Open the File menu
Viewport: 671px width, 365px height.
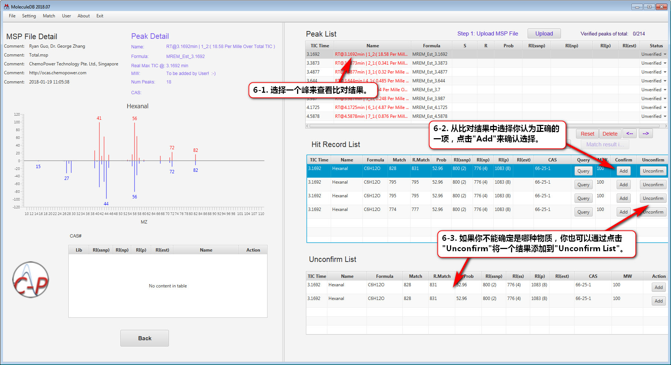12,16
